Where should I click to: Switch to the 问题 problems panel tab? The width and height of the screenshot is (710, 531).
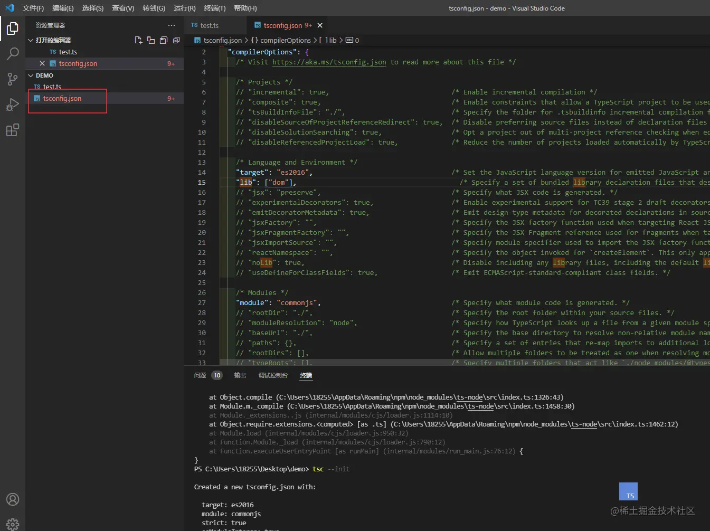(200, 375)
